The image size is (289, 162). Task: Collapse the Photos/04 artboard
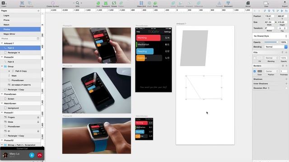click(2, 57)
